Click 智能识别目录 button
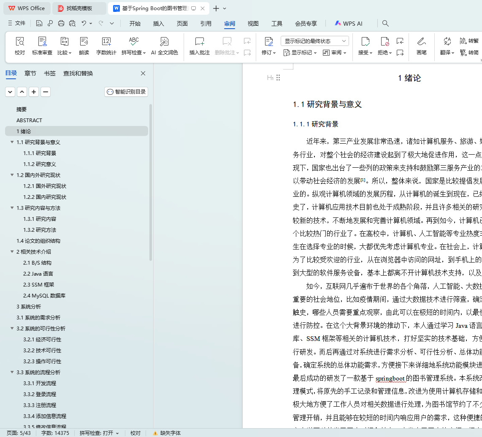Image resolution: width=482 pixels, height=437 pixels. [x=126, y=92]
